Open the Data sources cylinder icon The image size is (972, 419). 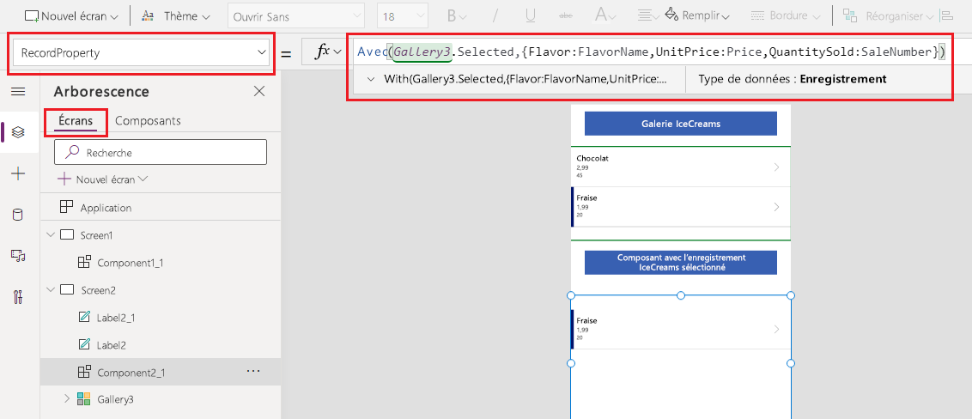click(19, 215)
